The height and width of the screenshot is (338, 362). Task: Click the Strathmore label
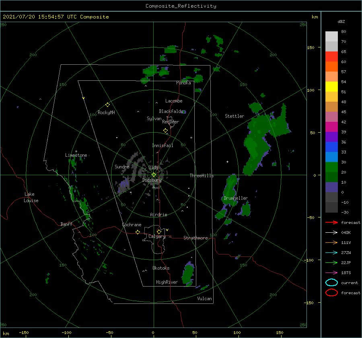point(195,238)
